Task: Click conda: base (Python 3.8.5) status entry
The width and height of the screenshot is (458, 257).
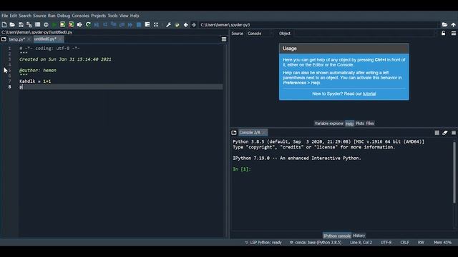Action: click(x=316, y=243)
